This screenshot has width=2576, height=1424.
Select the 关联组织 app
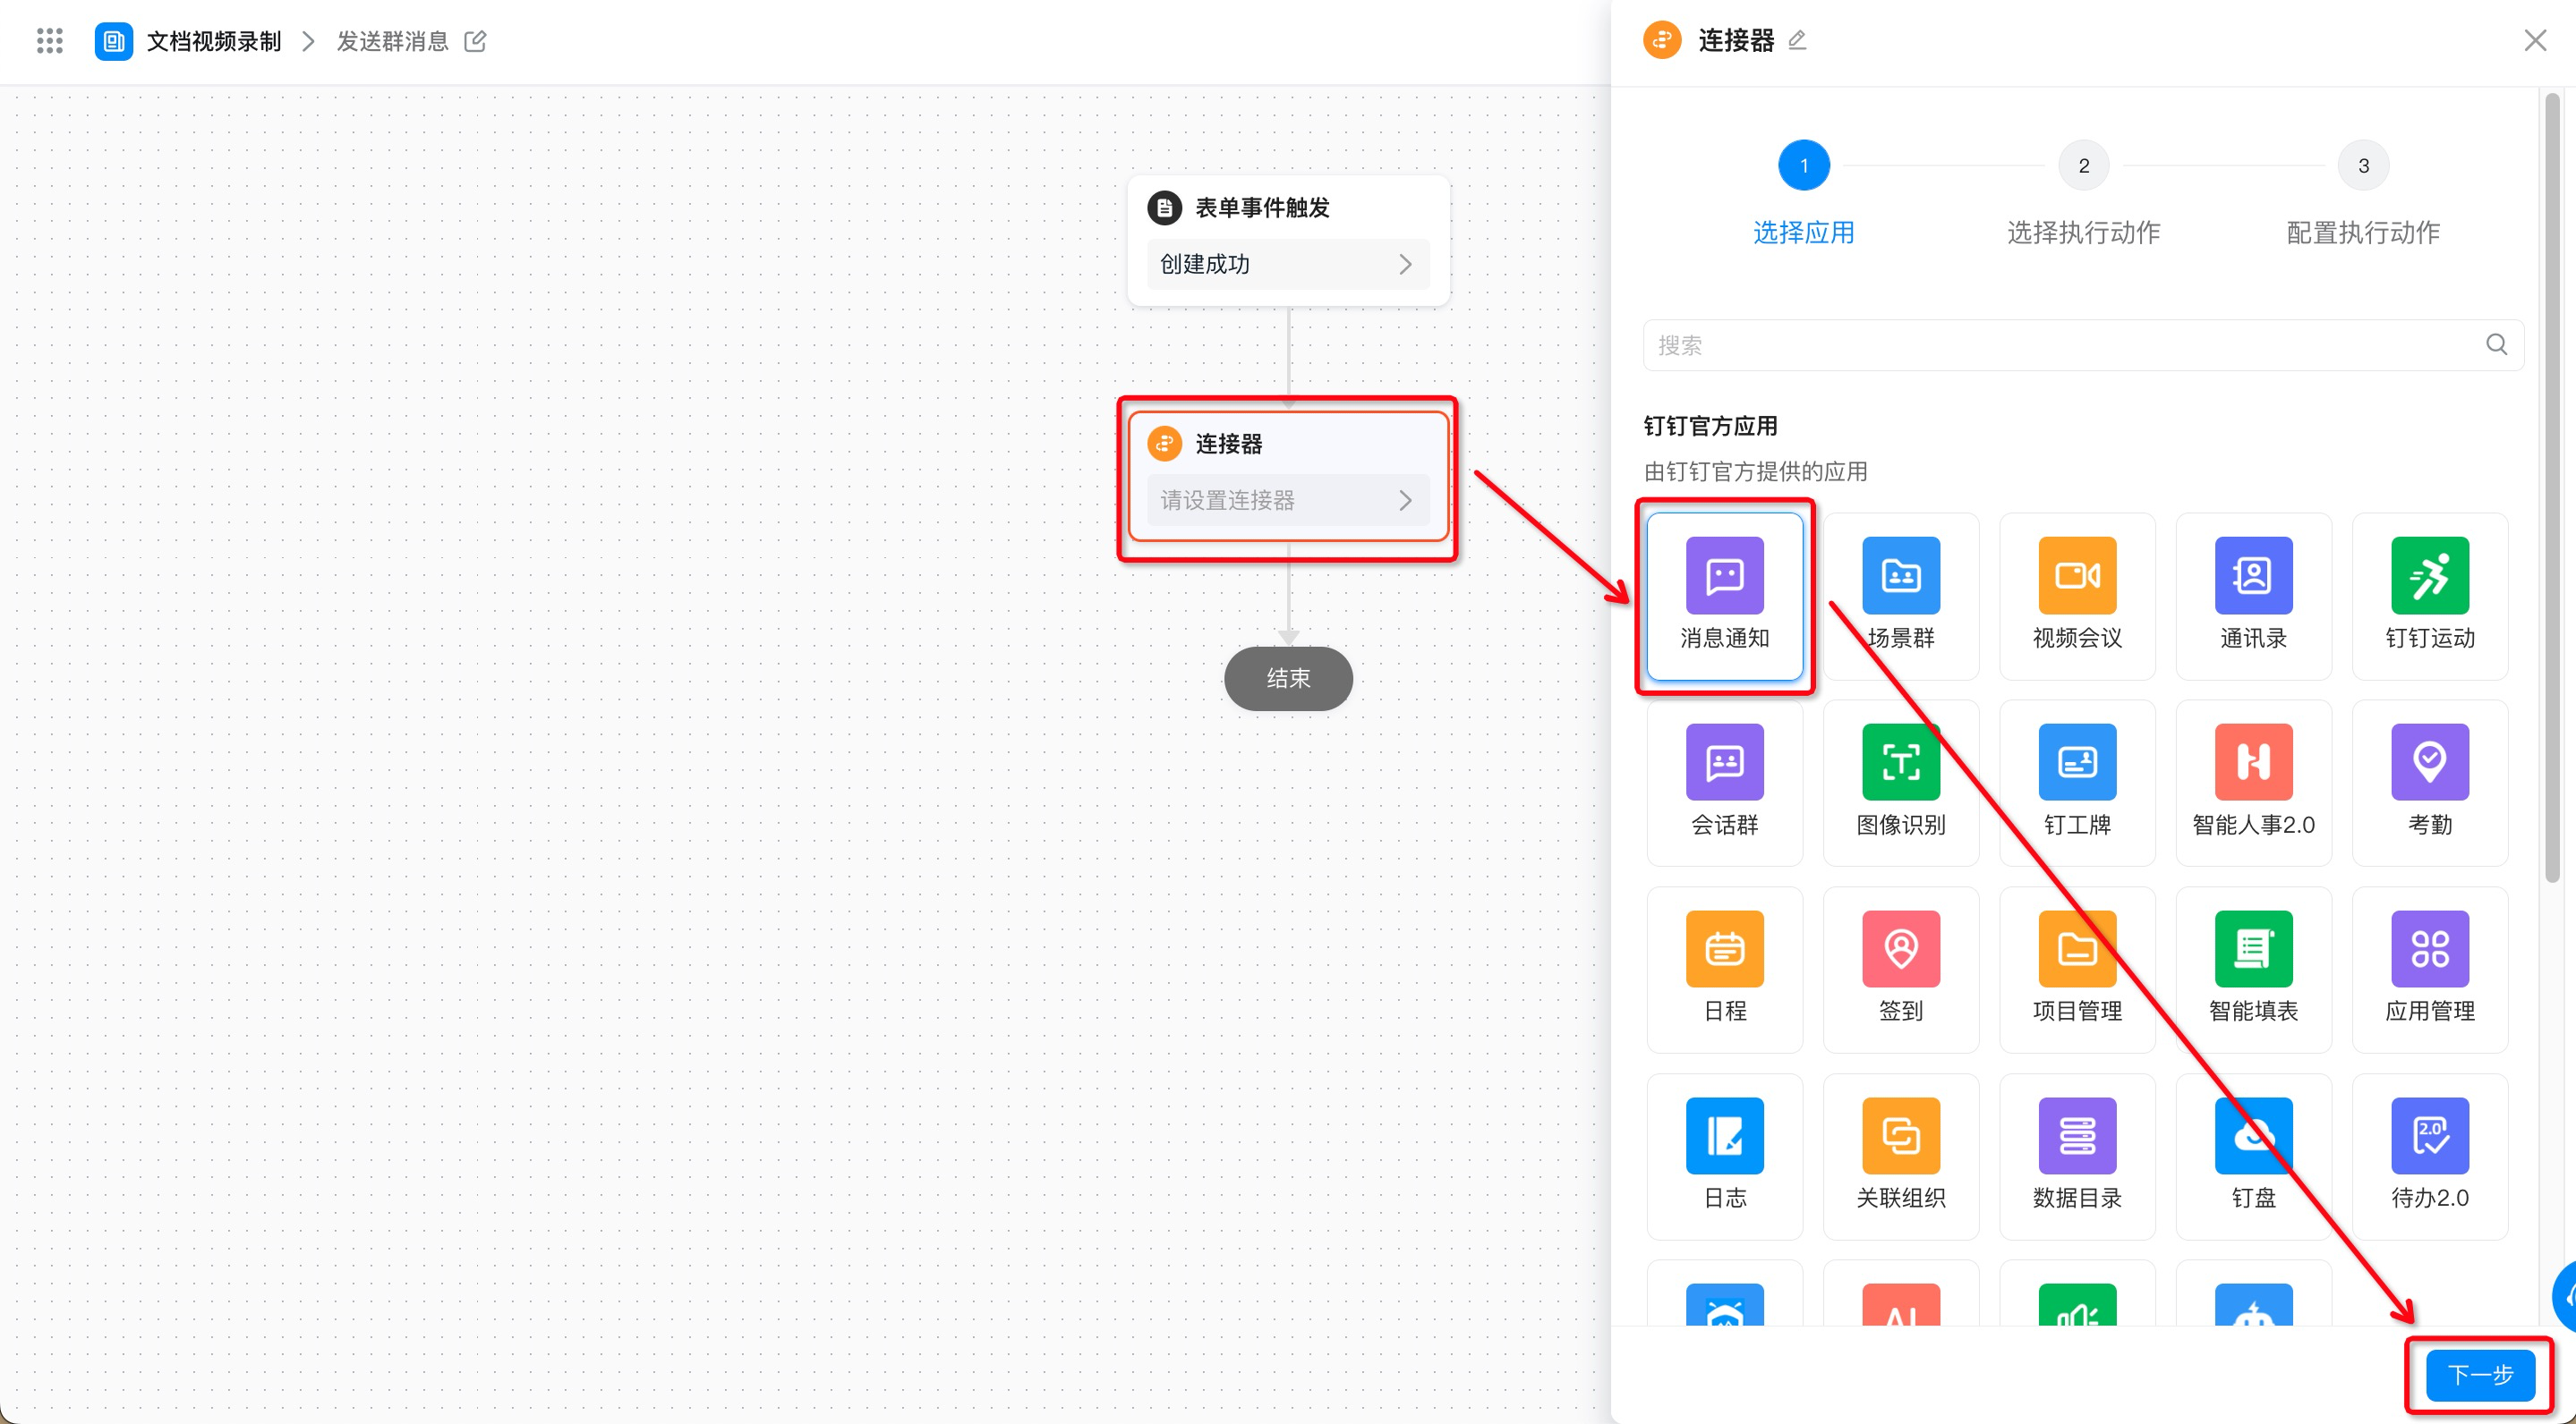(1900, 1157)
